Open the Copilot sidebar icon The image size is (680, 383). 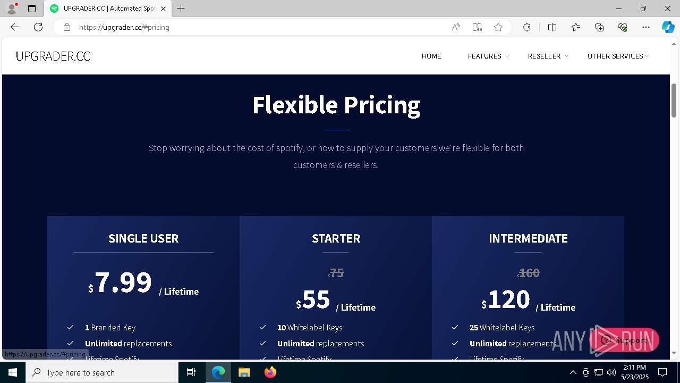(x=668, y=27)
